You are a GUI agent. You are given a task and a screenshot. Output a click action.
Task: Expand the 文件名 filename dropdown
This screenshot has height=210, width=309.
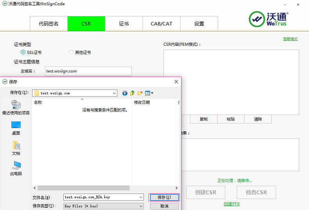[141, 197]
